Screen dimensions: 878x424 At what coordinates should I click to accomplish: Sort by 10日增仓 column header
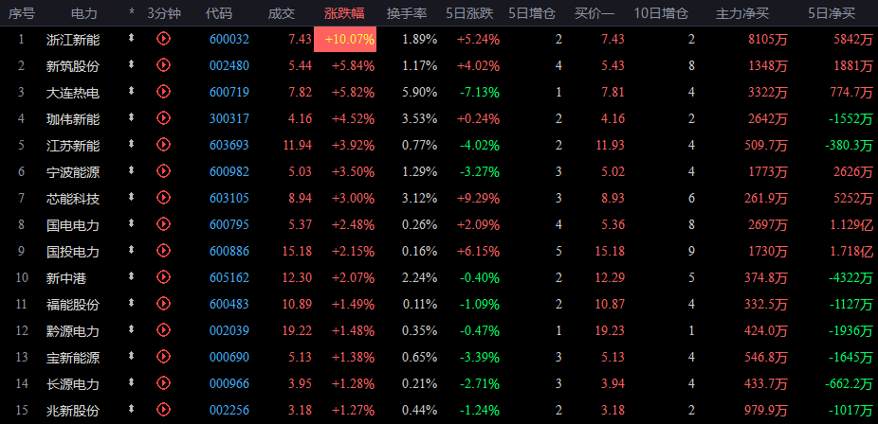661,13
